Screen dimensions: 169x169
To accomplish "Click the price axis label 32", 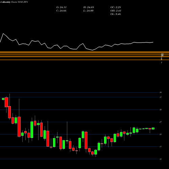I will 161,110.
